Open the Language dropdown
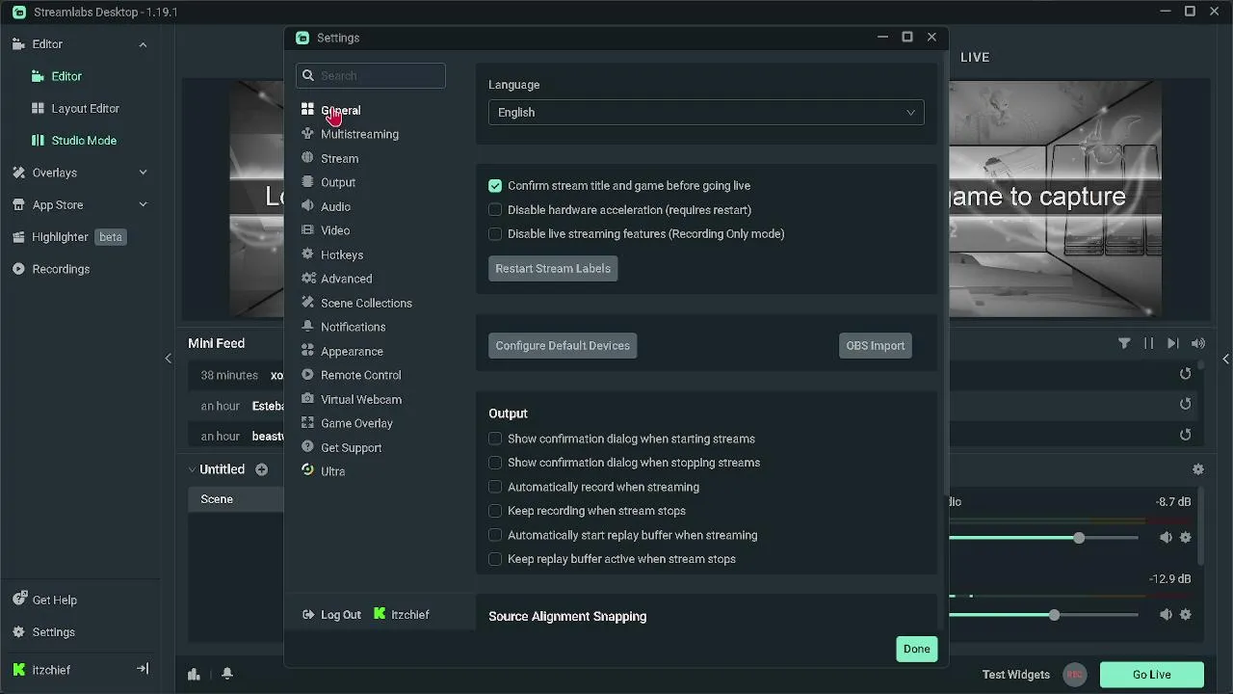Viewport: 1233px width, 694px height. pos(706,112)
